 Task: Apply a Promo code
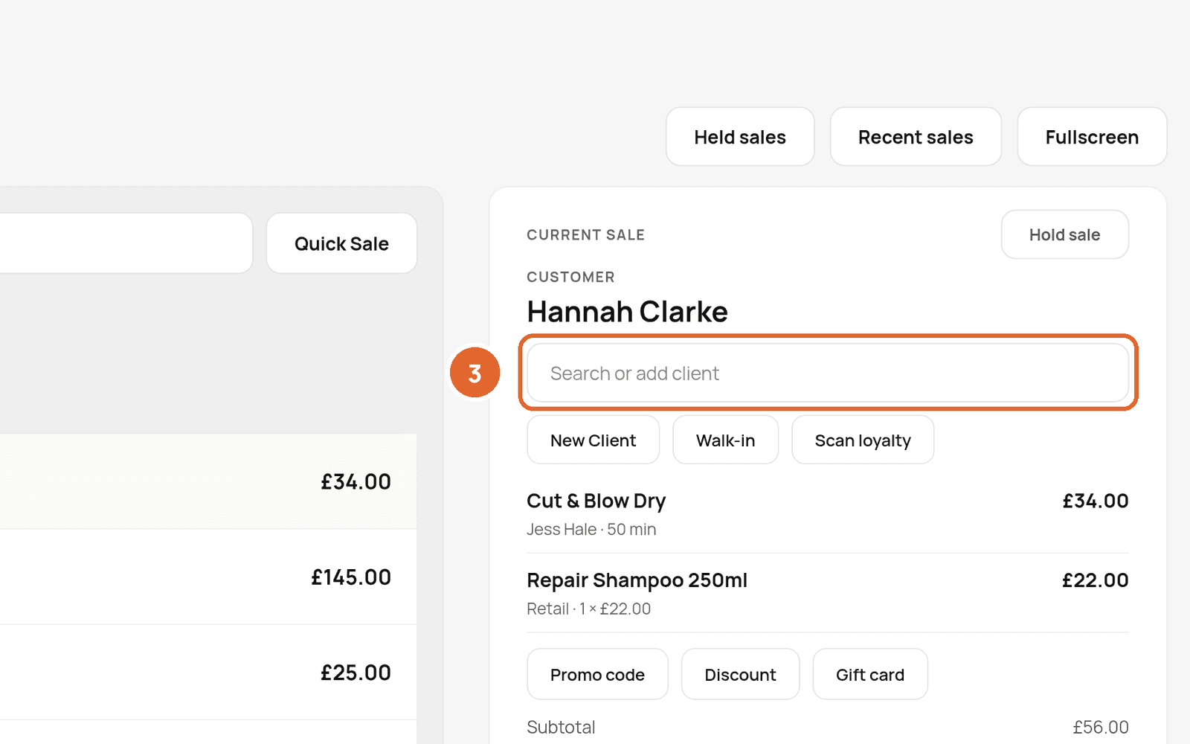click(597, 675)
